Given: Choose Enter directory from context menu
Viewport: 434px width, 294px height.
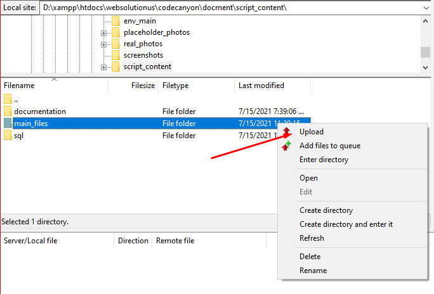Looking at the screenshot, I should (x=324, y=160).
